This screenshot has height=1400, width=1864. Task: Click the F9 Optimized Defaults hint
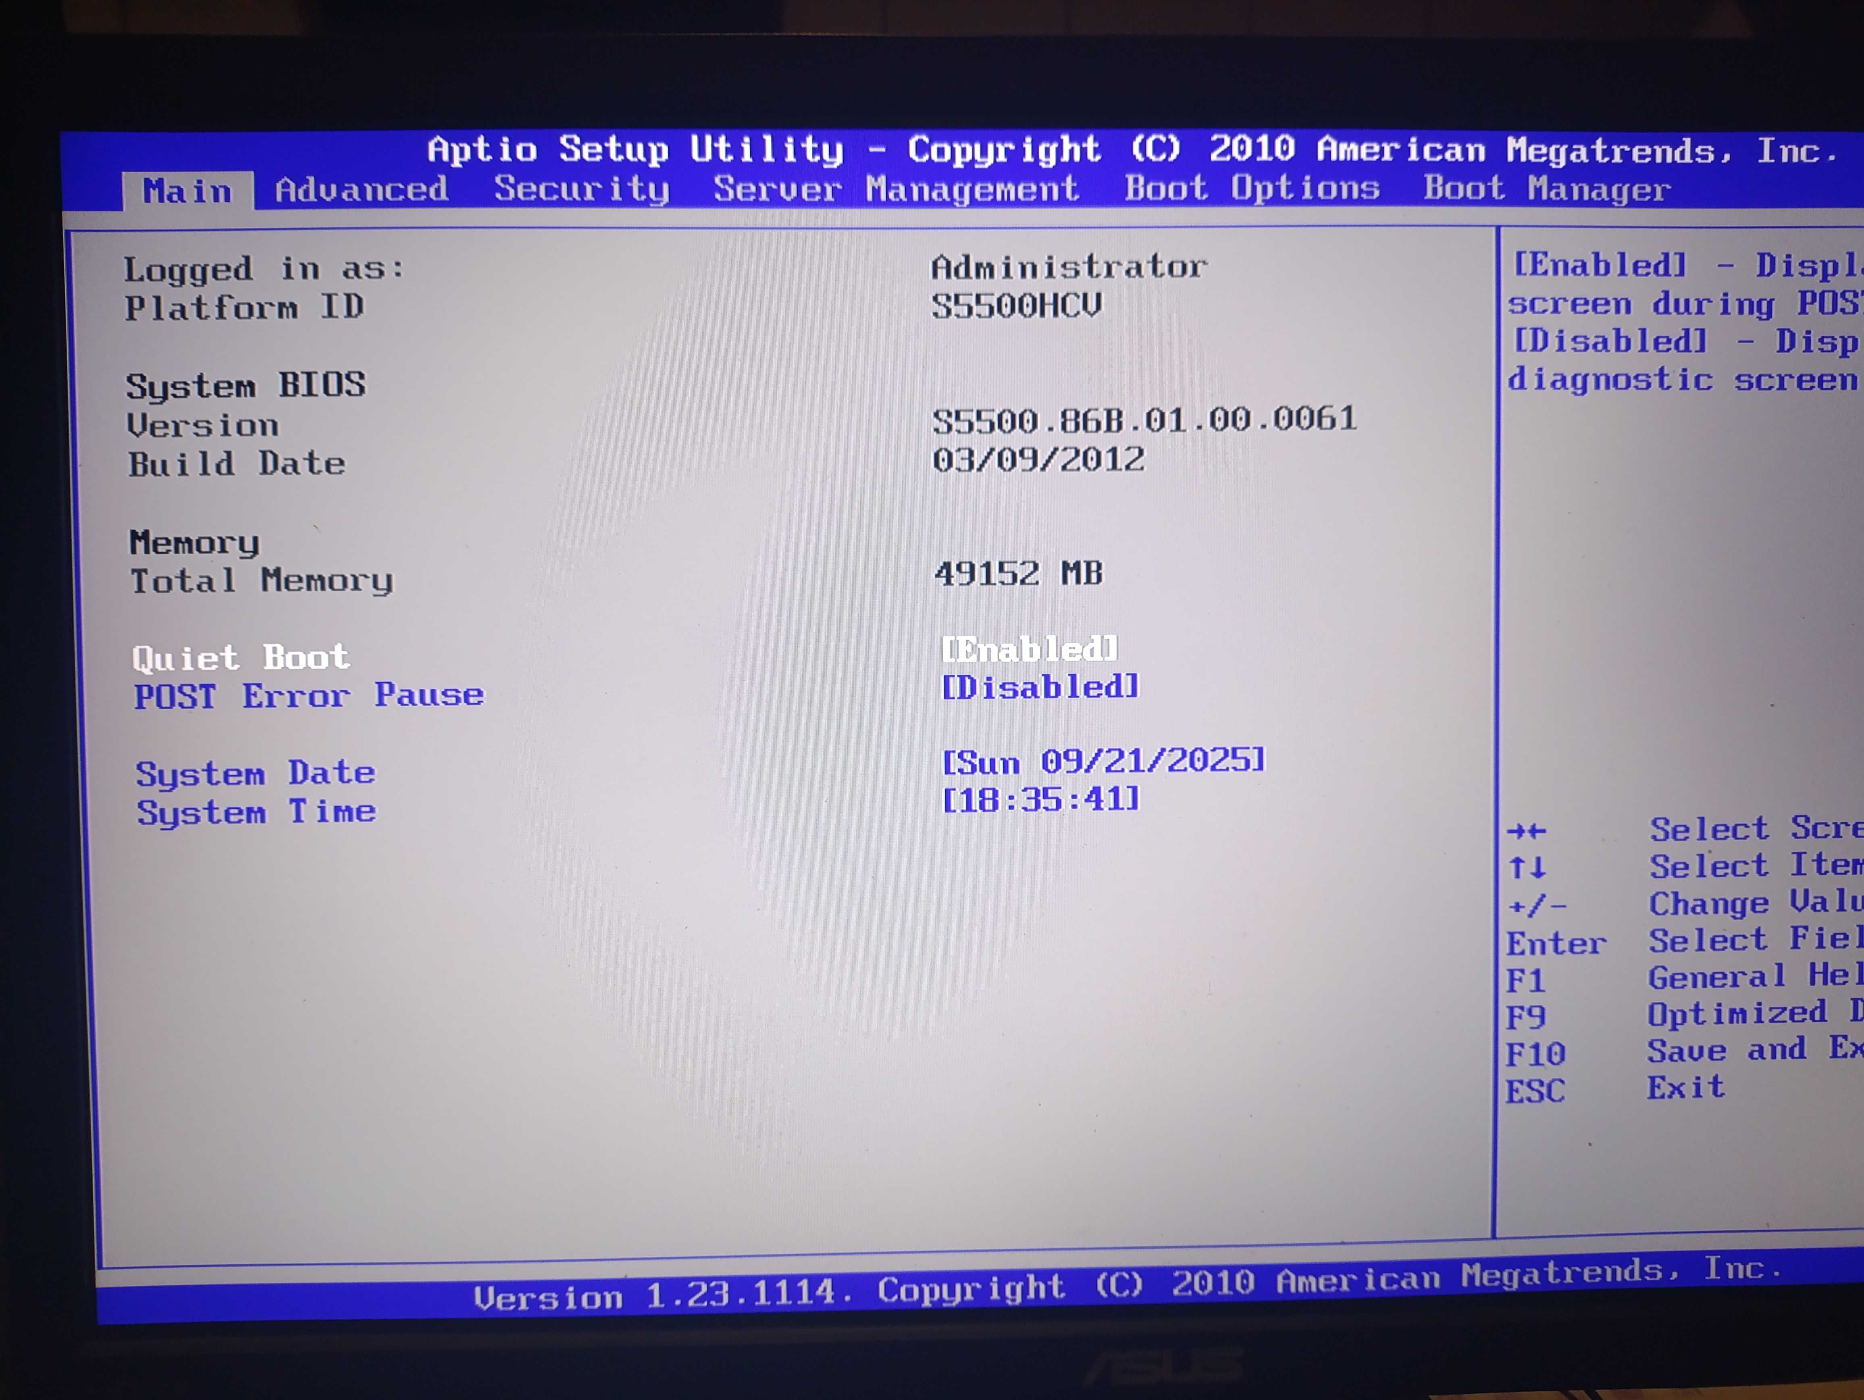[x=1685, y=1015]
